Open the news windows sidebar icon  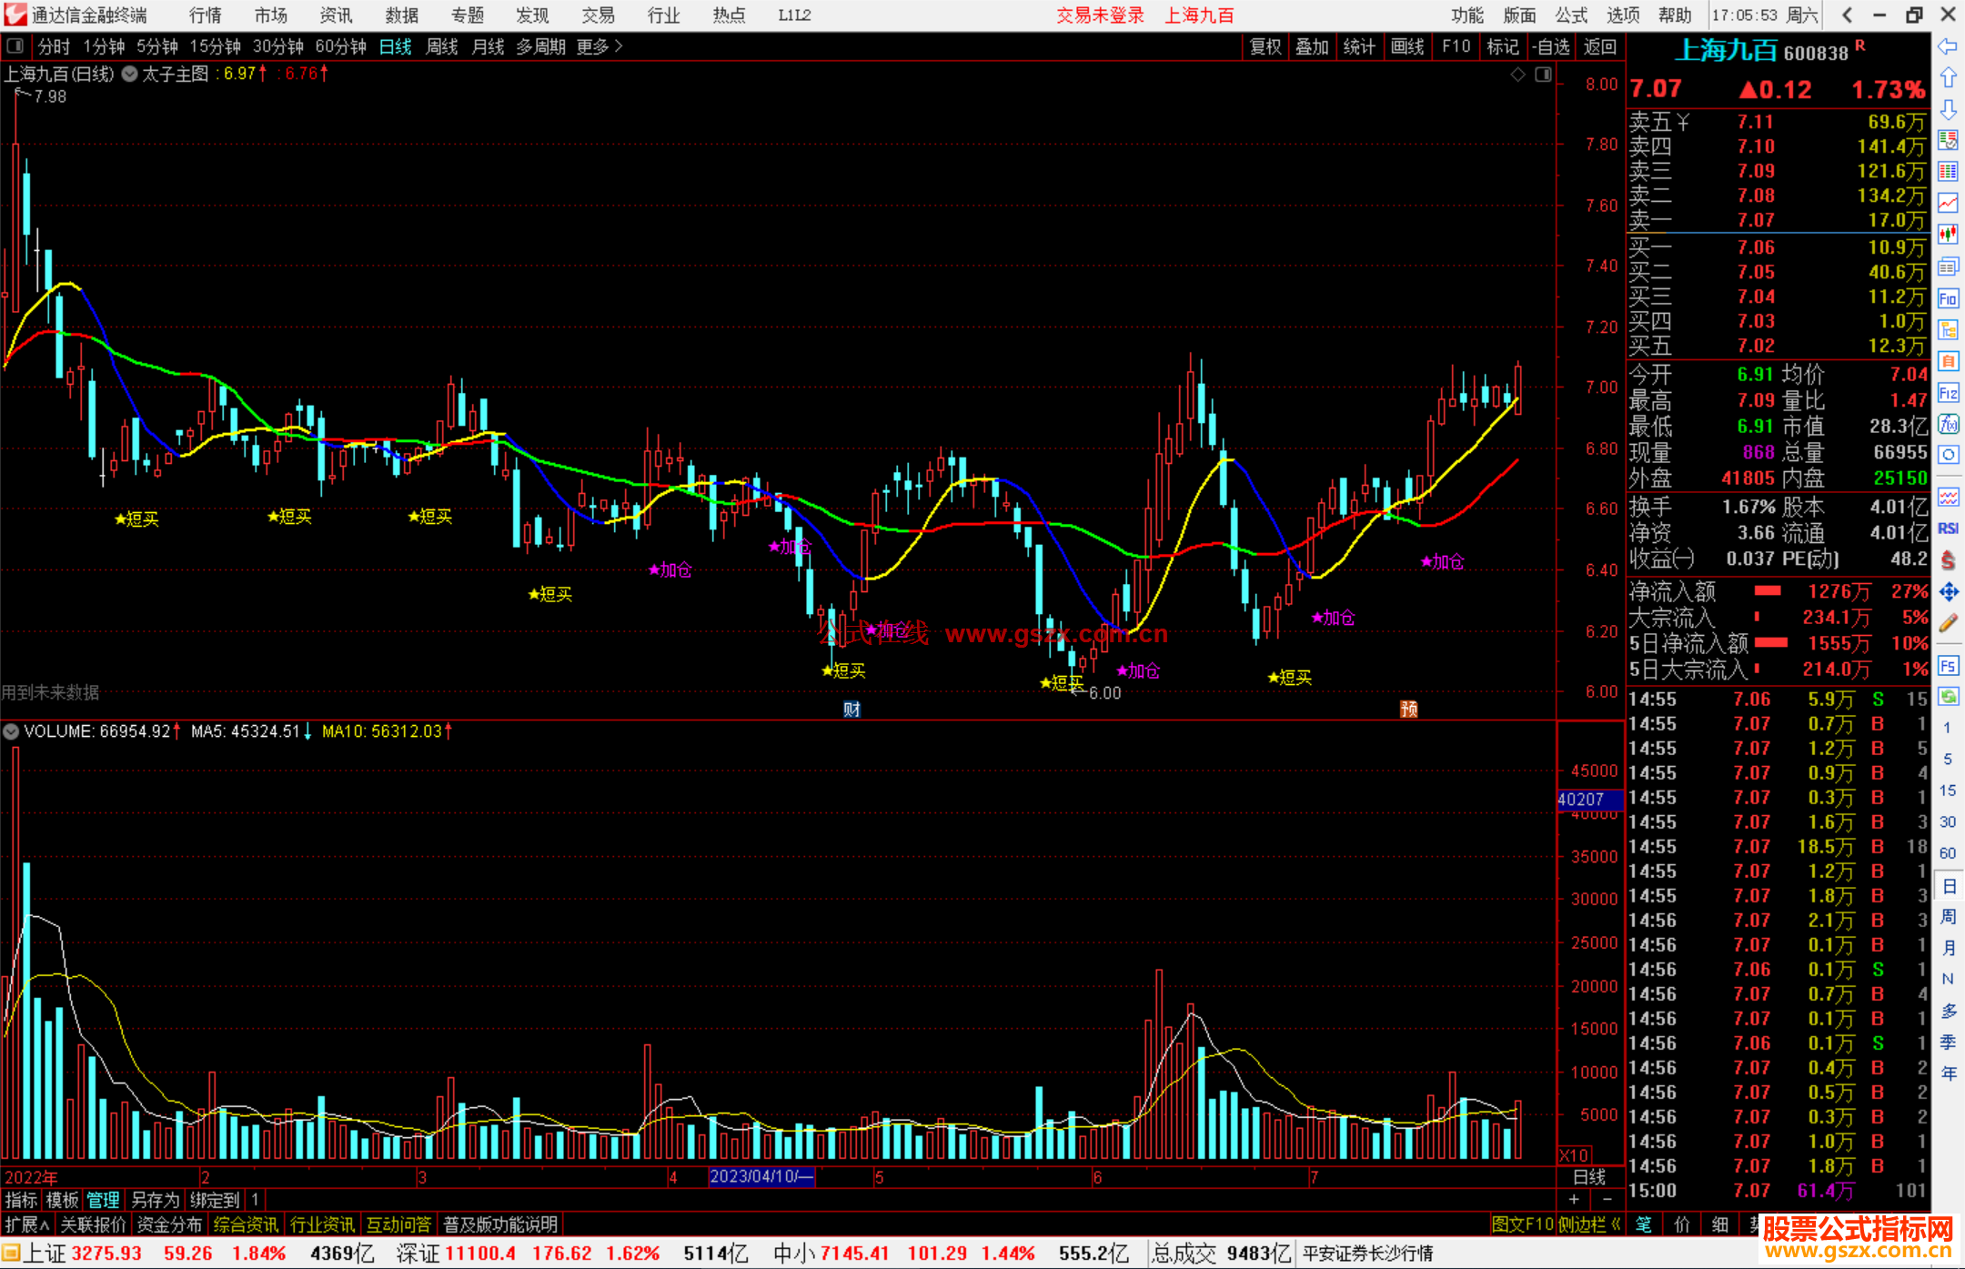[1948, 267]
